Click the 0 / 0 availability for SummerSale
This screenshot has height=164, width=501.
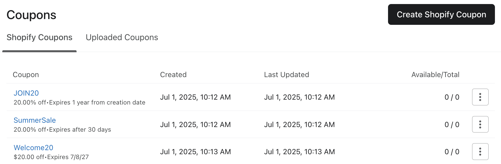click(x=452, y=125)
